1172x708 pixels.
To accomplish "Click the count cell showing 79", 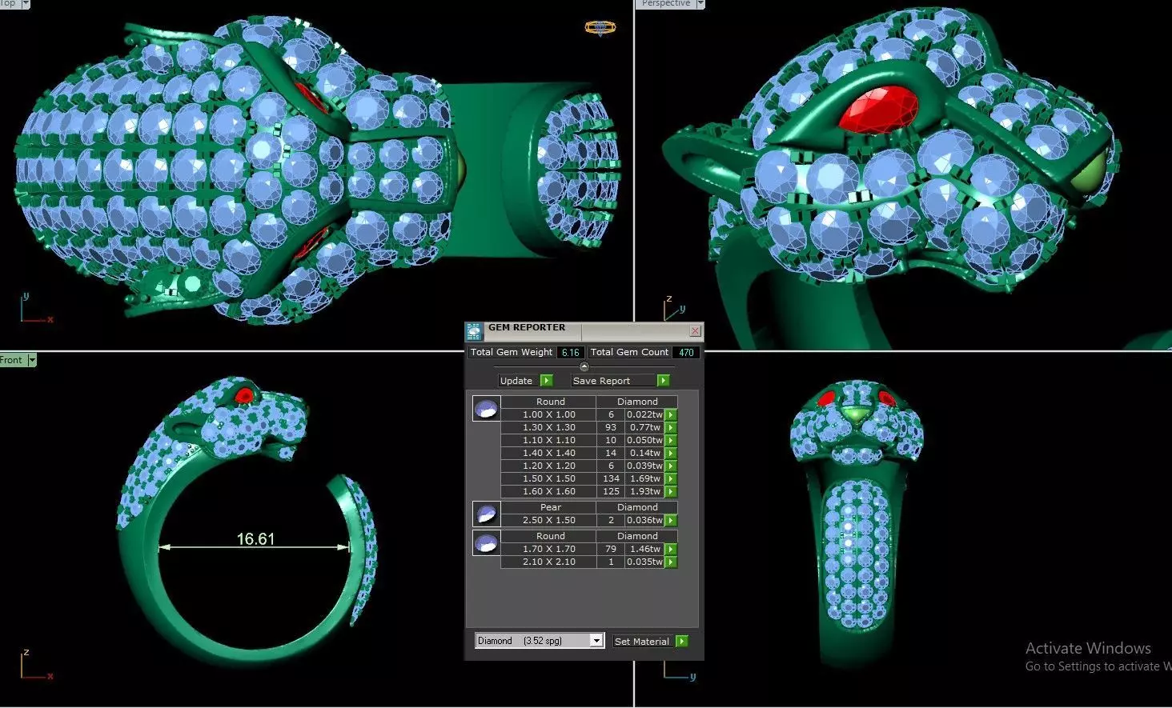I will point(611,549).
